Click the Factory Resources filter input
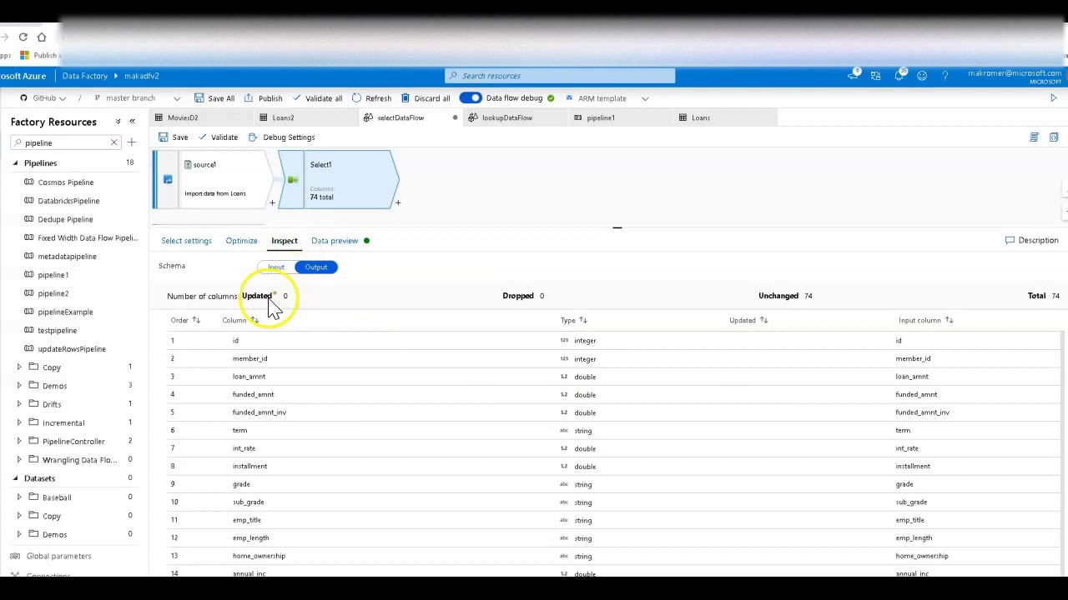The image size is (1068, 600). point(65,142)
